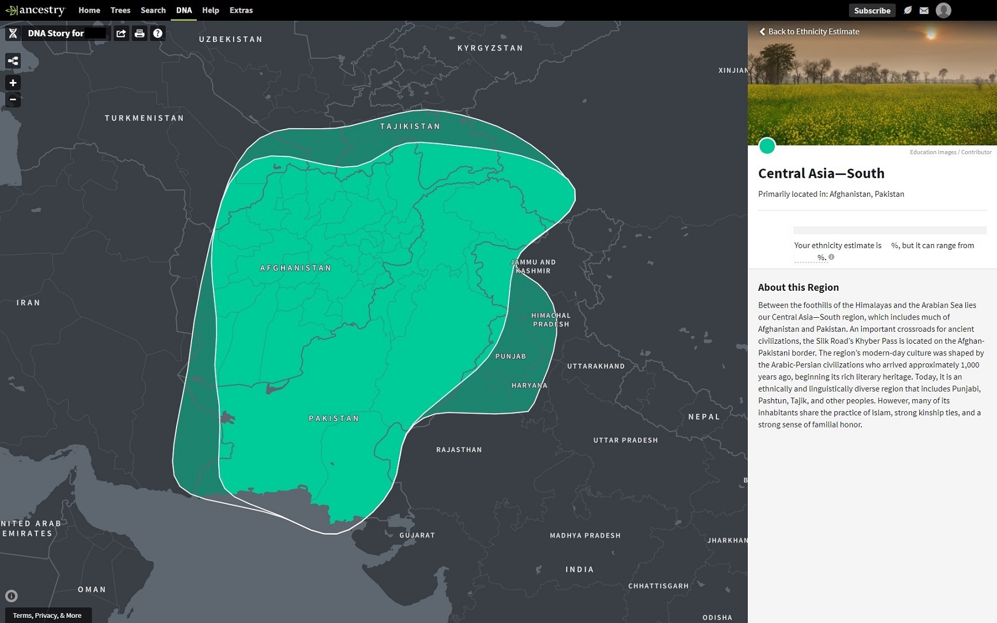Open the Home menu
The width and height of the screenshot is (997, 623).
click(89, 10)
